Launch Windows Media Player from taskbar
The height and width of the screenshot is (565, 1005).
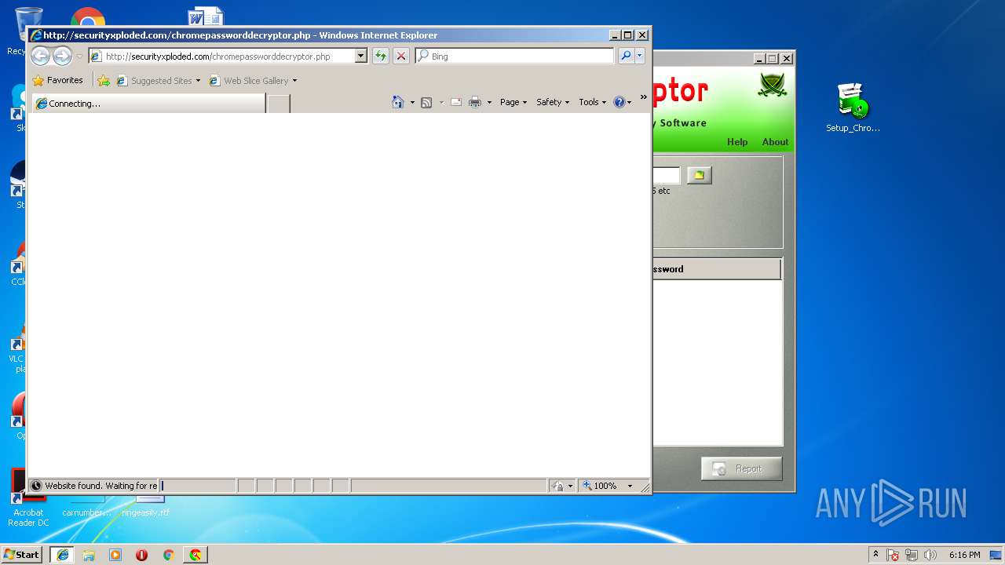tap(115, 555)
